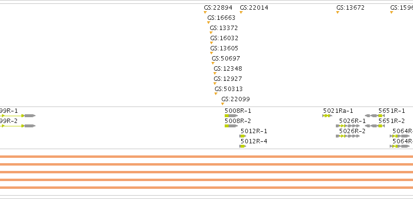This screenshot has height=199, width=413.
Task: Click the 5651R-2 transcript glyph
Action: [x=375, y=126]
